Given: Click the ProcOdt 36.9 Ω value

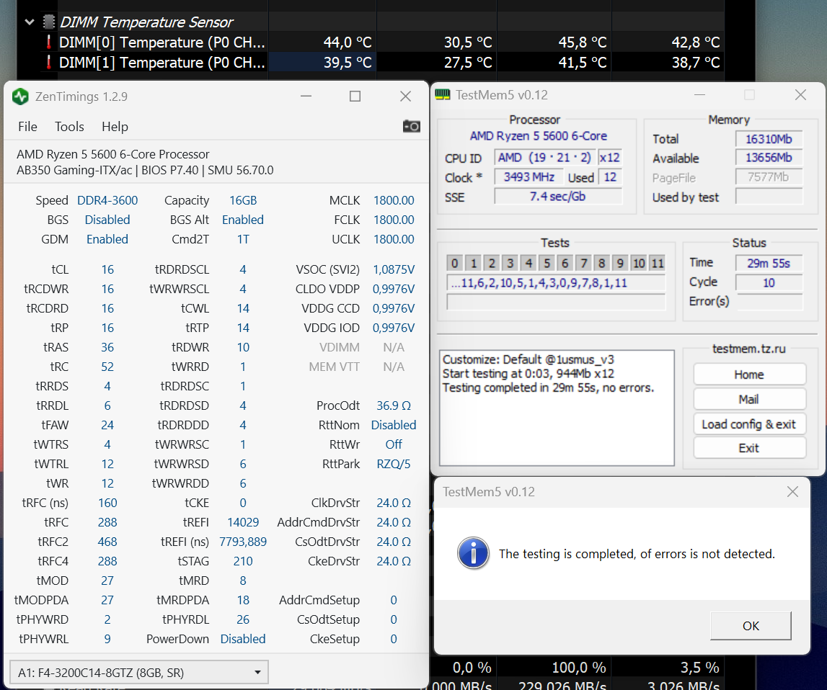Looking at the screenshot, I should point(394,406).
